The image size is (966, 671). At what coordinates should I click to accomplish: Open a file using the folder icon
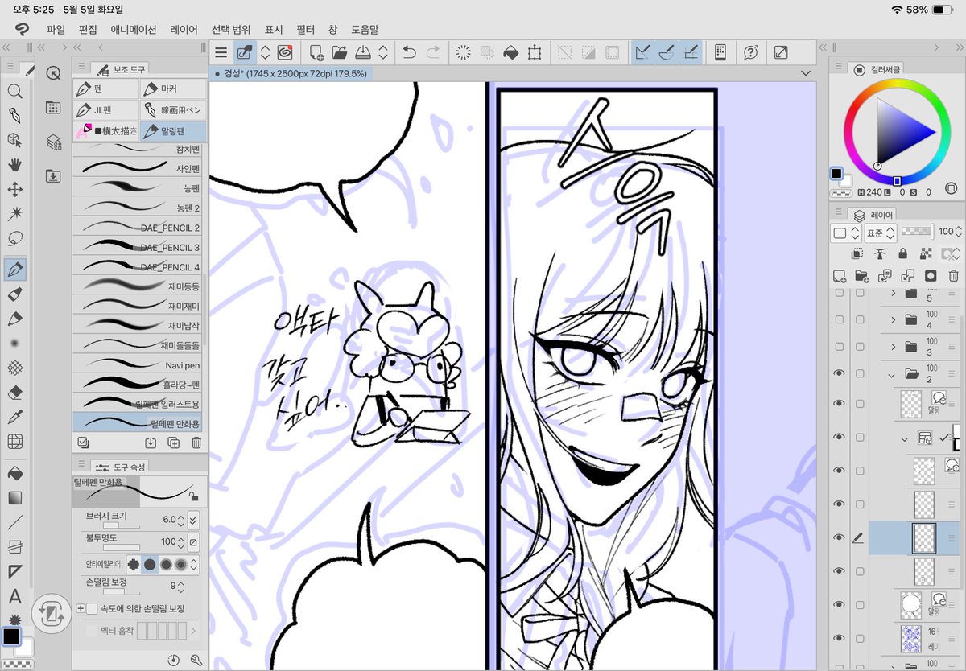click(339, 52)
